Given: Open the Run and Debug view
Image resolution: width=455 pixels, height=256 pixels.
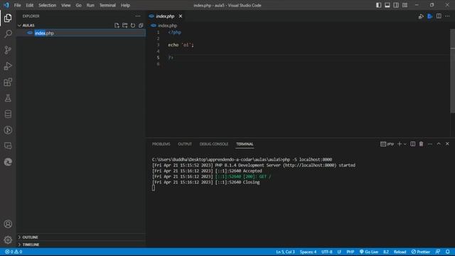Looking at the screenshot, I should click(x=8, y=66).
